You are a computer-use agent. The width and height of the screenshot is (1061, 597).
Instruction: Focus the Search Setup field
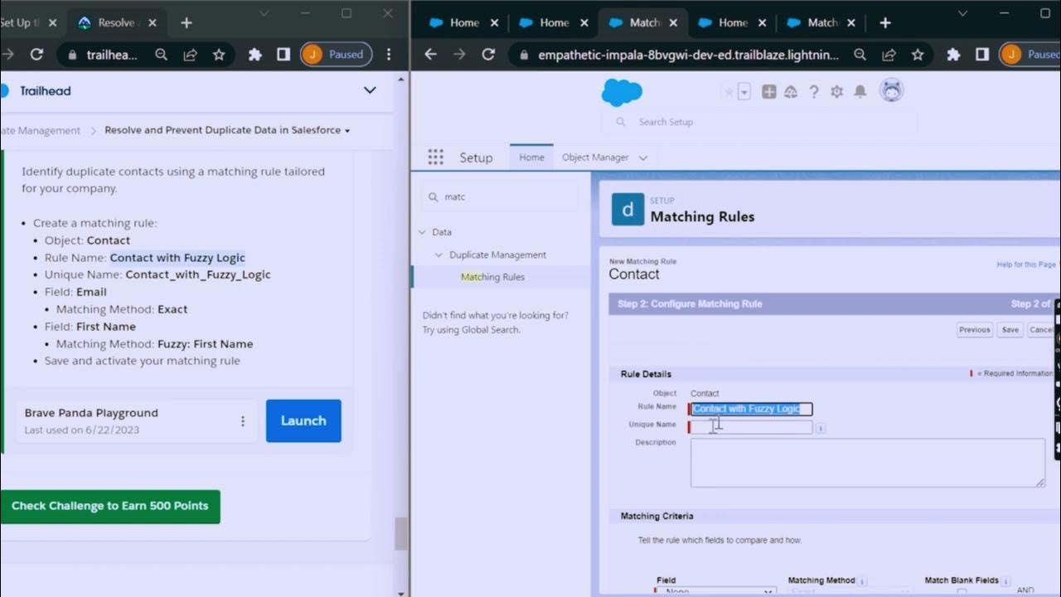point(759,122)
